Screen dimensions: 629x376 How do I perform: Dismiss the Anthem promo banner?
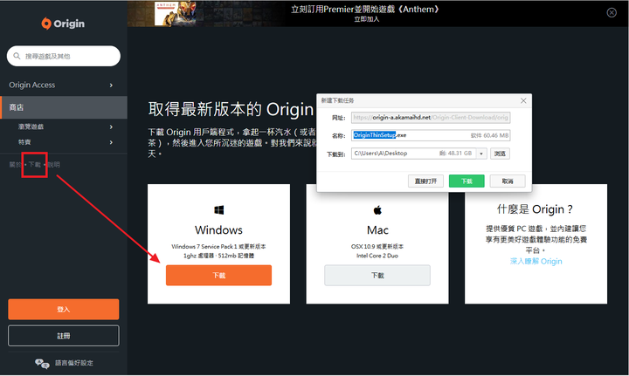612,13
